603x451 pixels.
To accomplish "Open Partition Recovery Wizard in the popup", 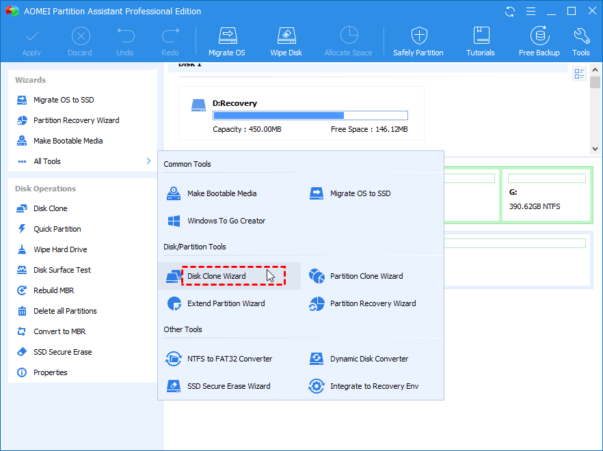I will [372, 303].
